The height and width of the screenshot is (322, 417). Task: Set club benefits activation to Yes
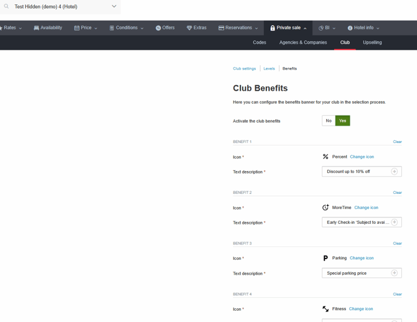(342, 121)
